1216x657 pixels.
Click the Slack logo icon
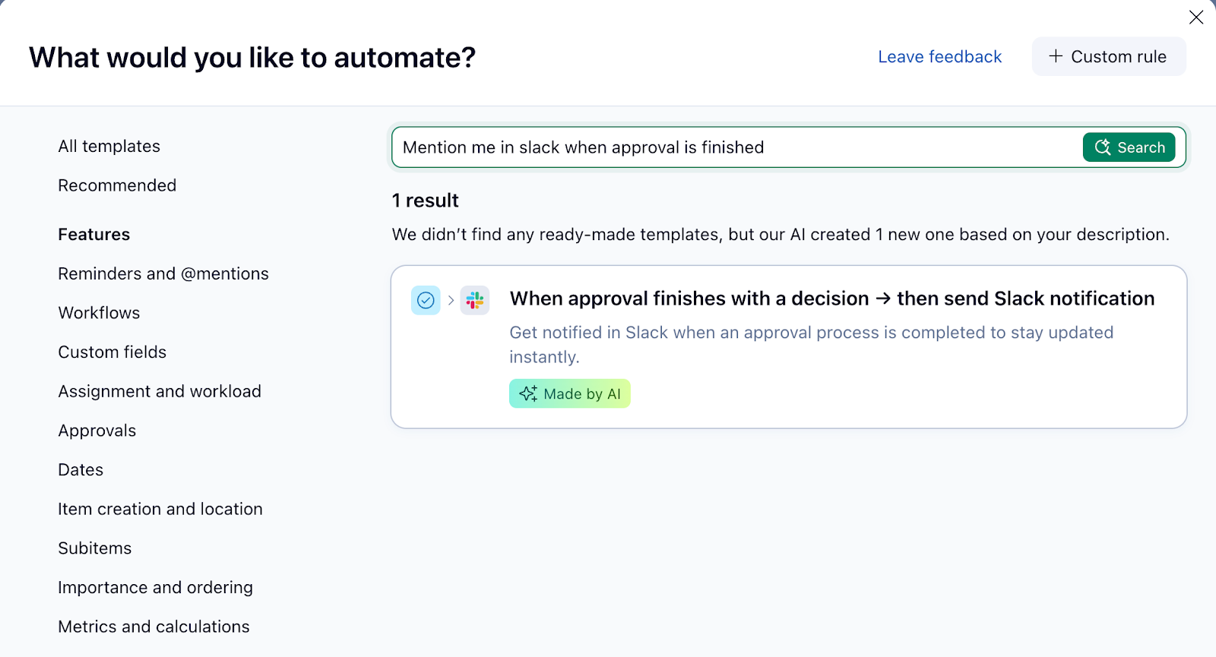pos(475,300)
